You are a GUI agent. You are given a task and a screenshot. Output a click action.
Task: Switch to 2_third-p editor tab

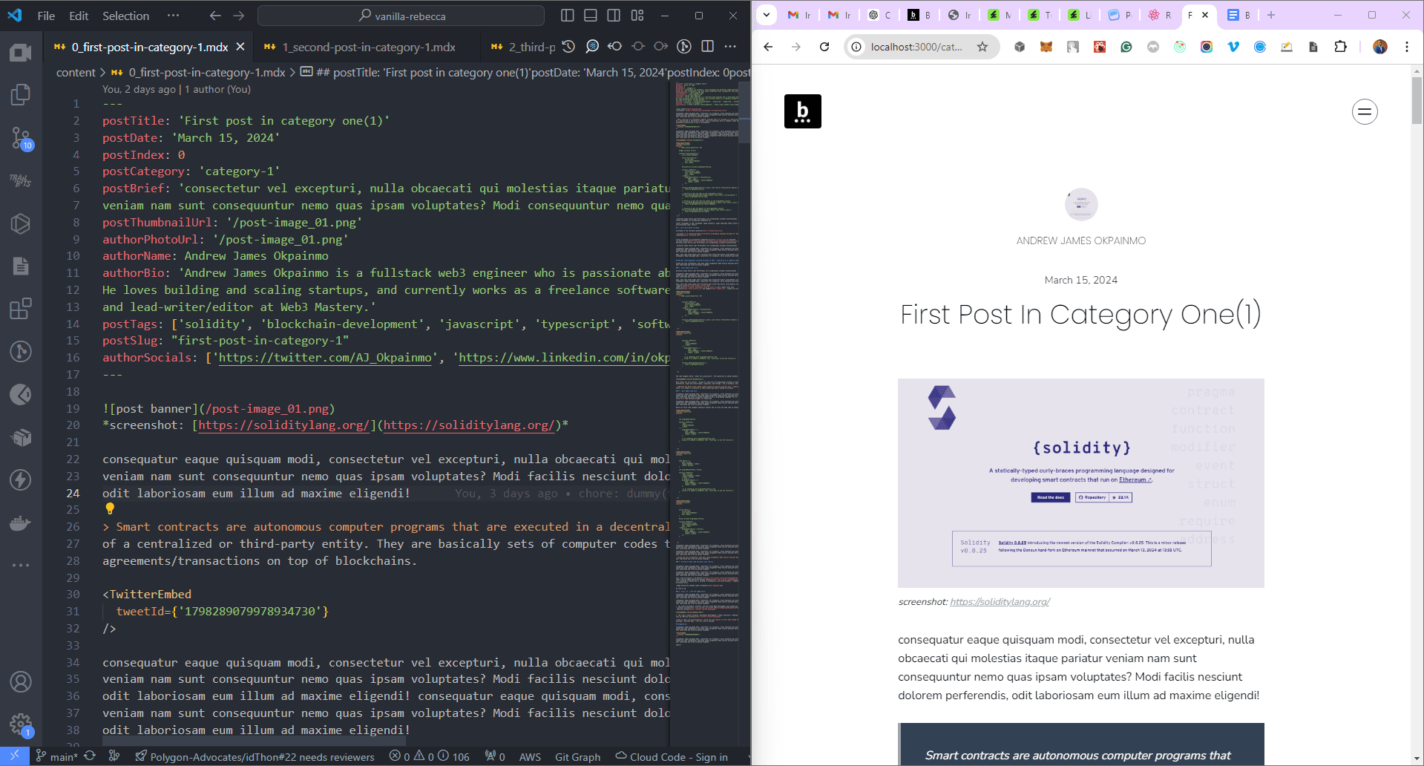click(523, 47)
